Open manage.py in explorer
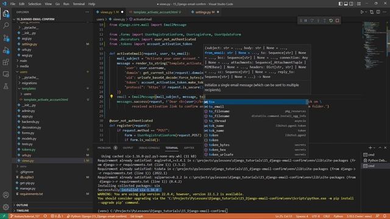The height and width of the screenshot is (219, 390). [x=27, y=189]
